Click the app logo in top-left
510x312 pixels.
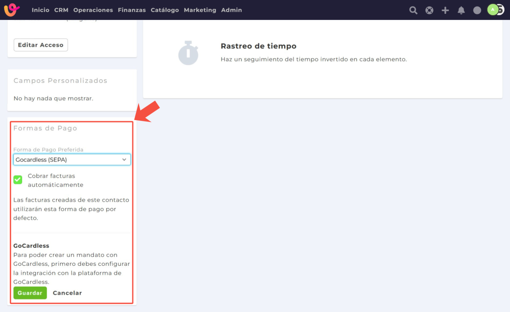click(x=12, y=10)
